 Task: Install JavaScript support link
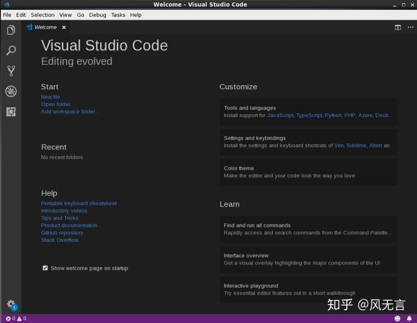[x=280, y=115]
